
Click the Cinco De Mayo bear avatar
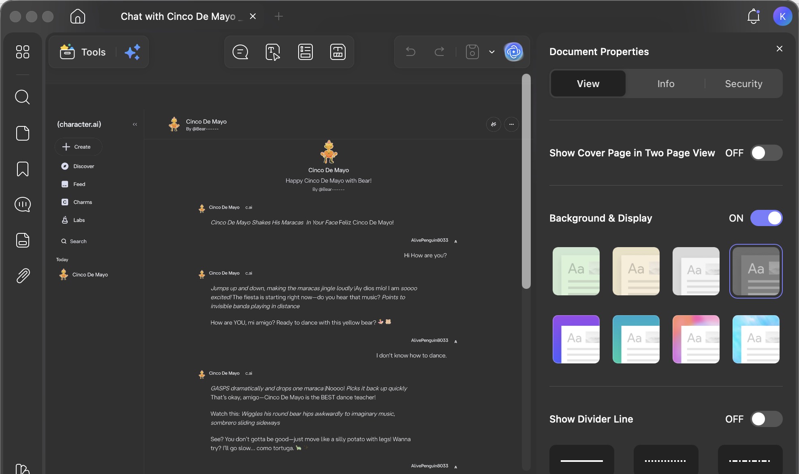329,152
